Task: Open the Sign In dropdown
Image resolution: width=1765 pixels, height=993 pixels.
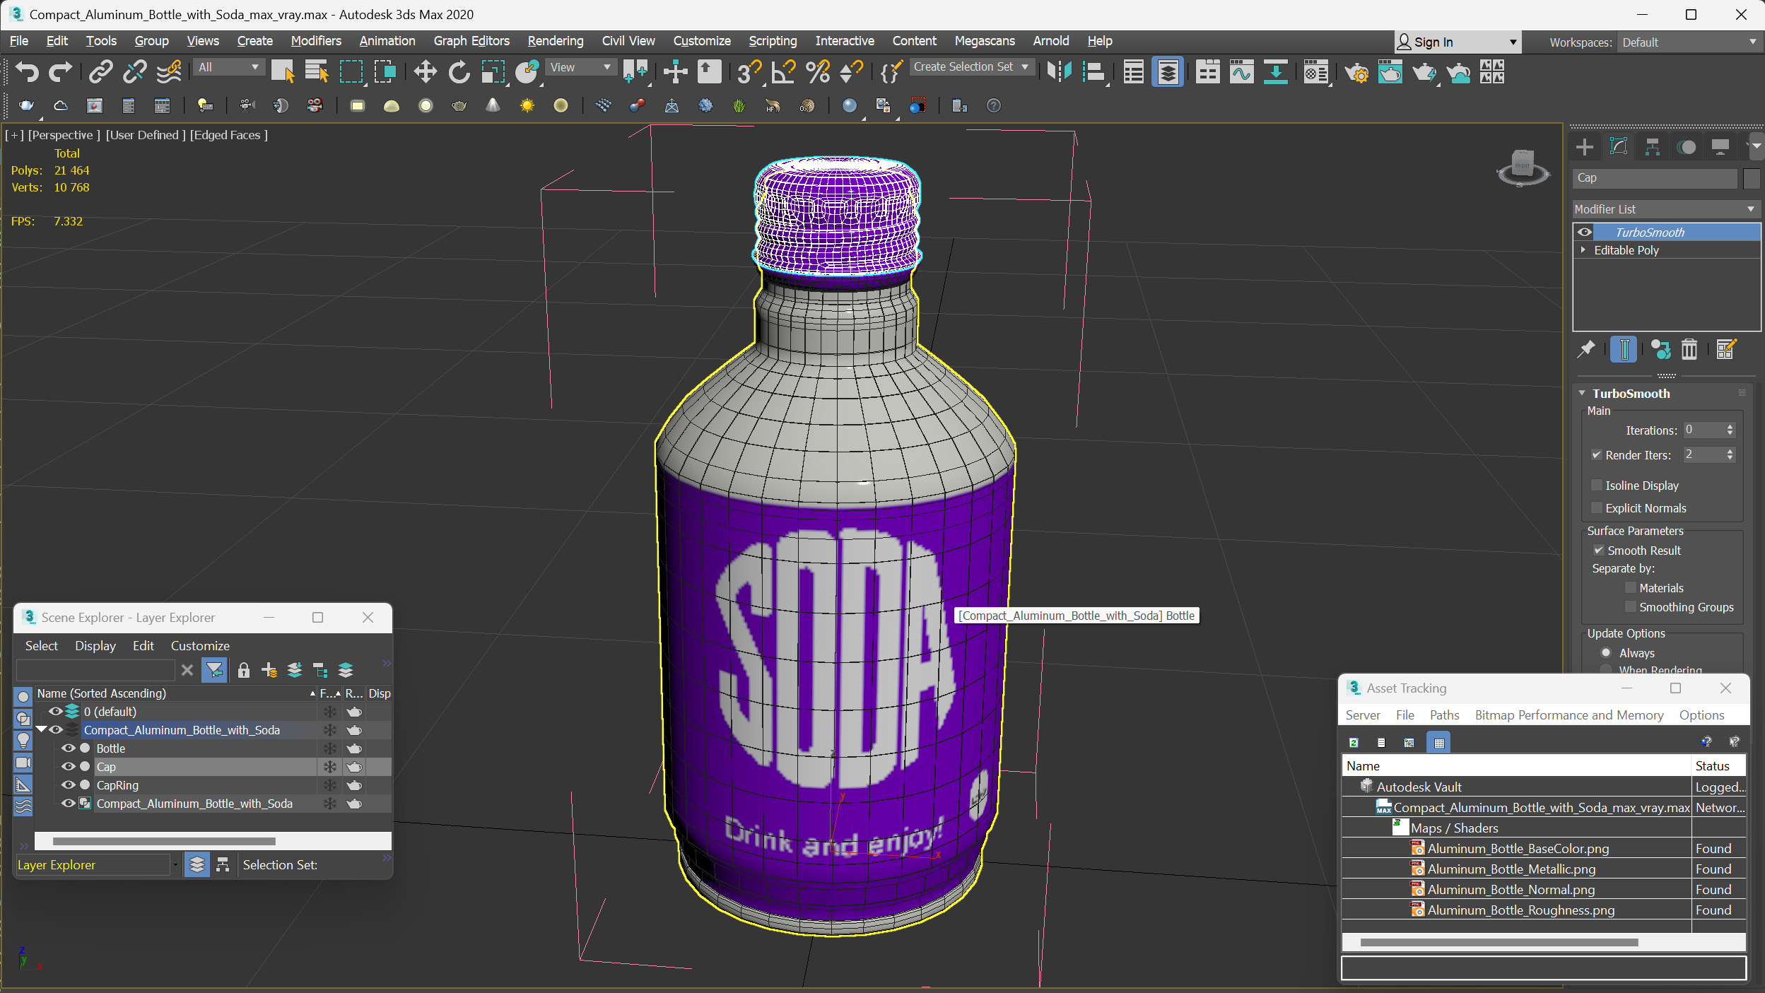Action: coord(1457,42)
